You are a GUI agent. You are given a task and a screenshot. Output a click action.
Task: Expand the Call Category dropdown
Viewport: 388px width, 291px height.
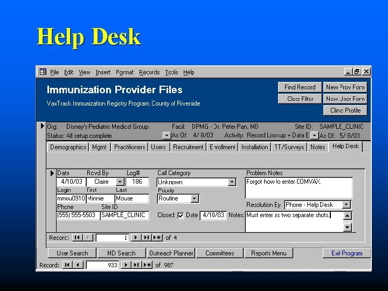pos(232,182)
